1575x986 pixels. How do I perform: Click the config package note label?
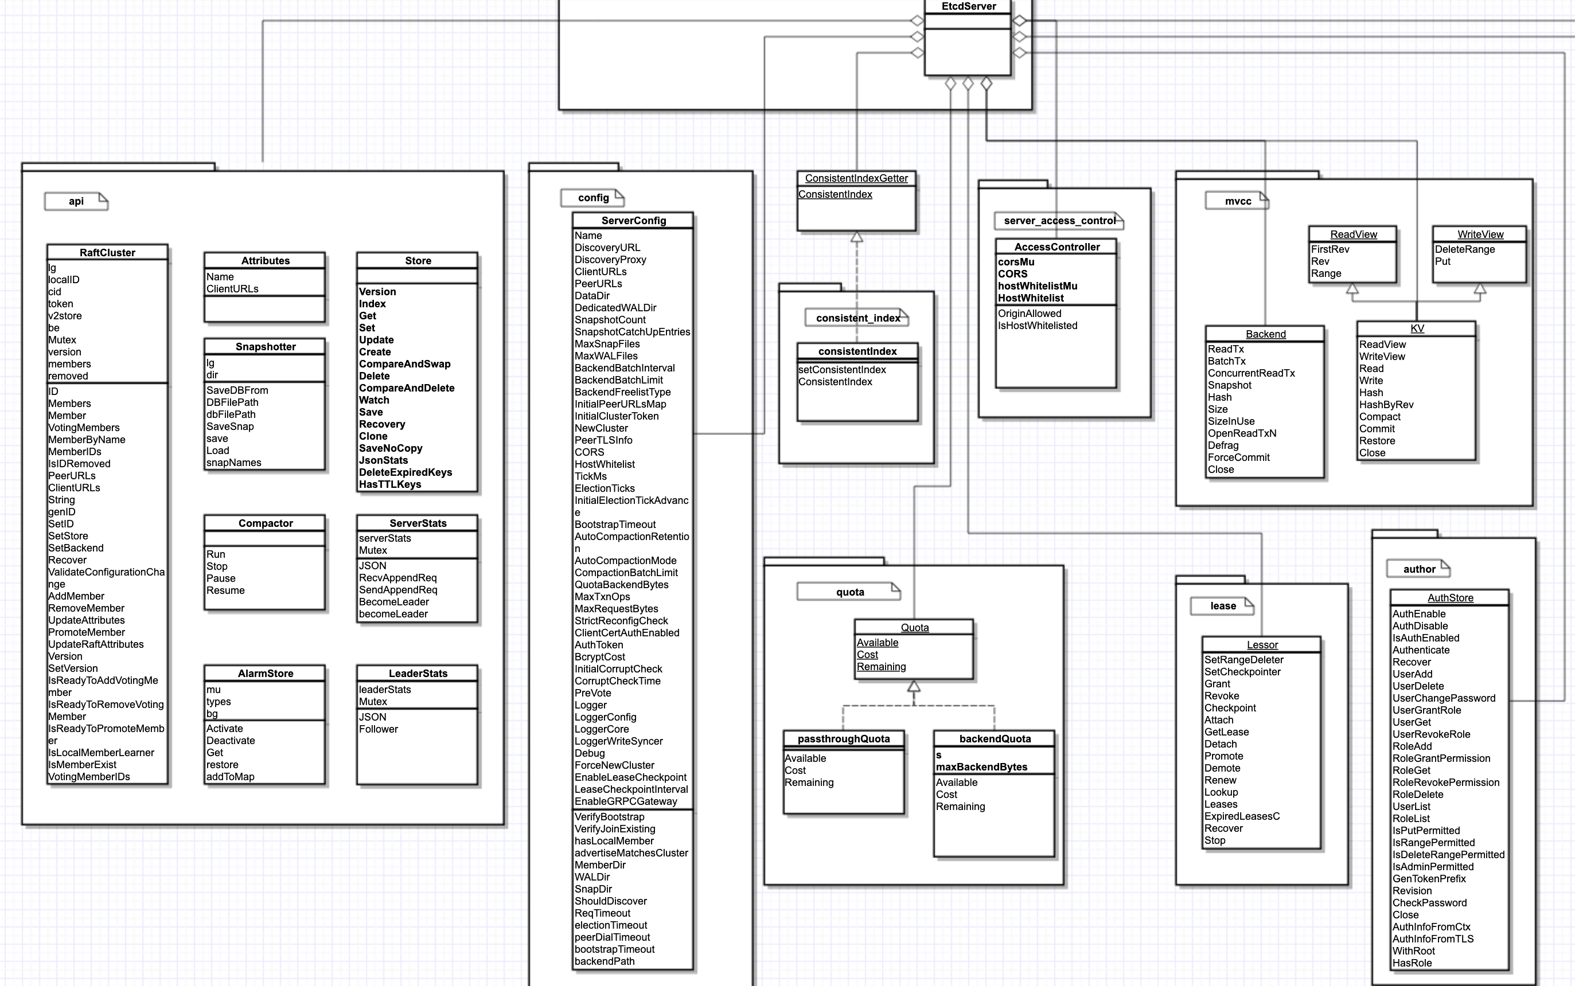click(x=593, y=198)
